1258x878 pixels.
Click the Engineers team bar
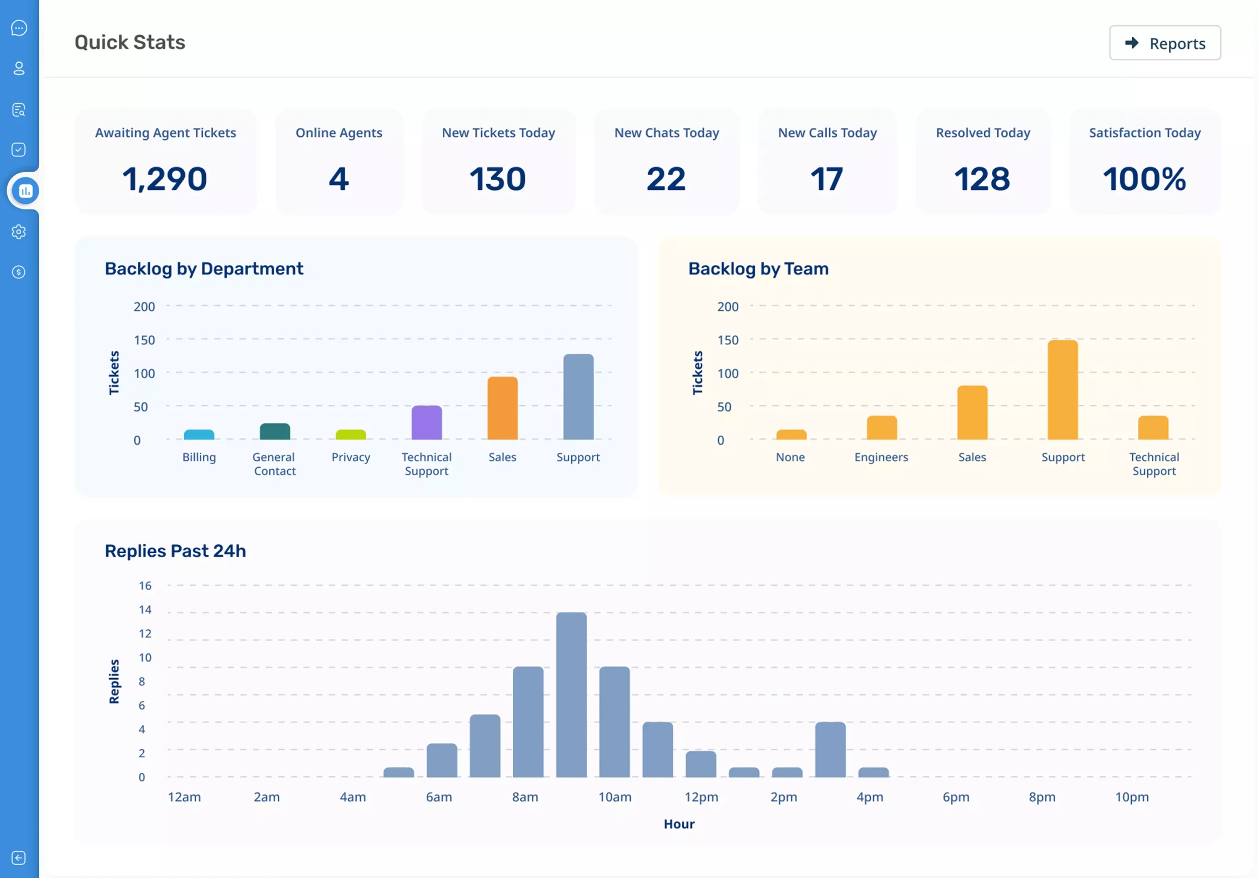(x=881, y=428)
